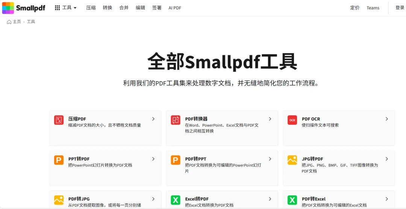Image resolution: width=406 pixels, height=209 pixels.
Task: Open the 签署 menu item
Action: pos(157,8)
